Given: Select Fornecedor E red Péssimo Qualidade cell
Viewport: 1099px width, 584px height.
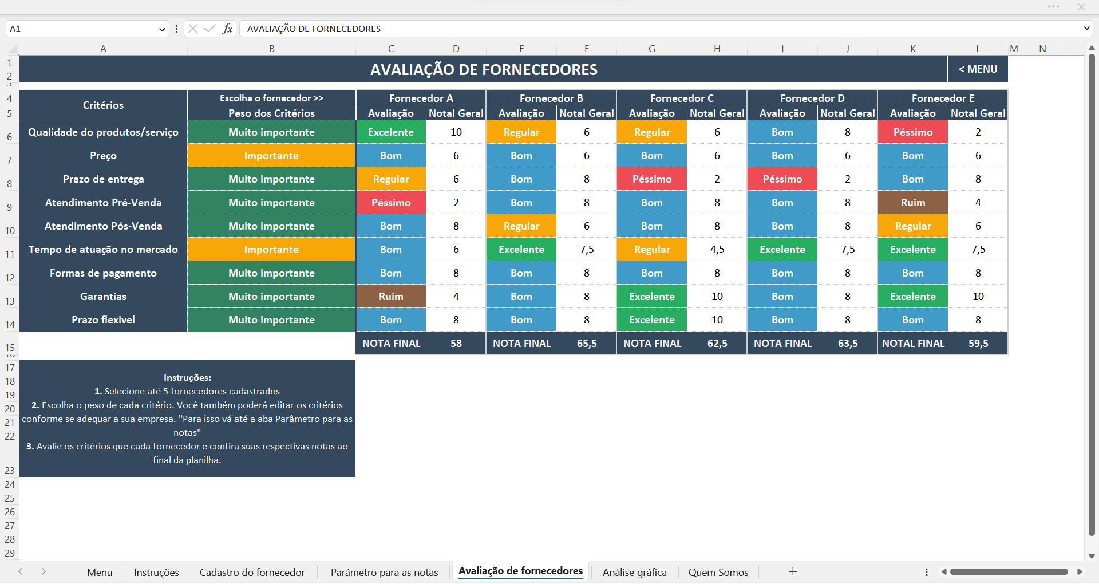Looking at the screenshot, I should tap(913, 132).
